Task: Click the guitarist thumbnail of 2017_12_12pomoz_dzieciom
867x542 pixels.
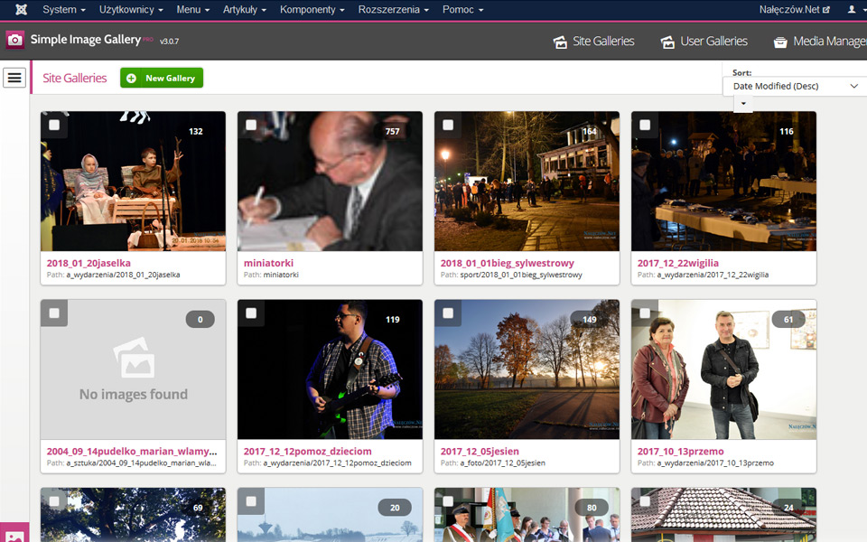Action: pos(331,369)
